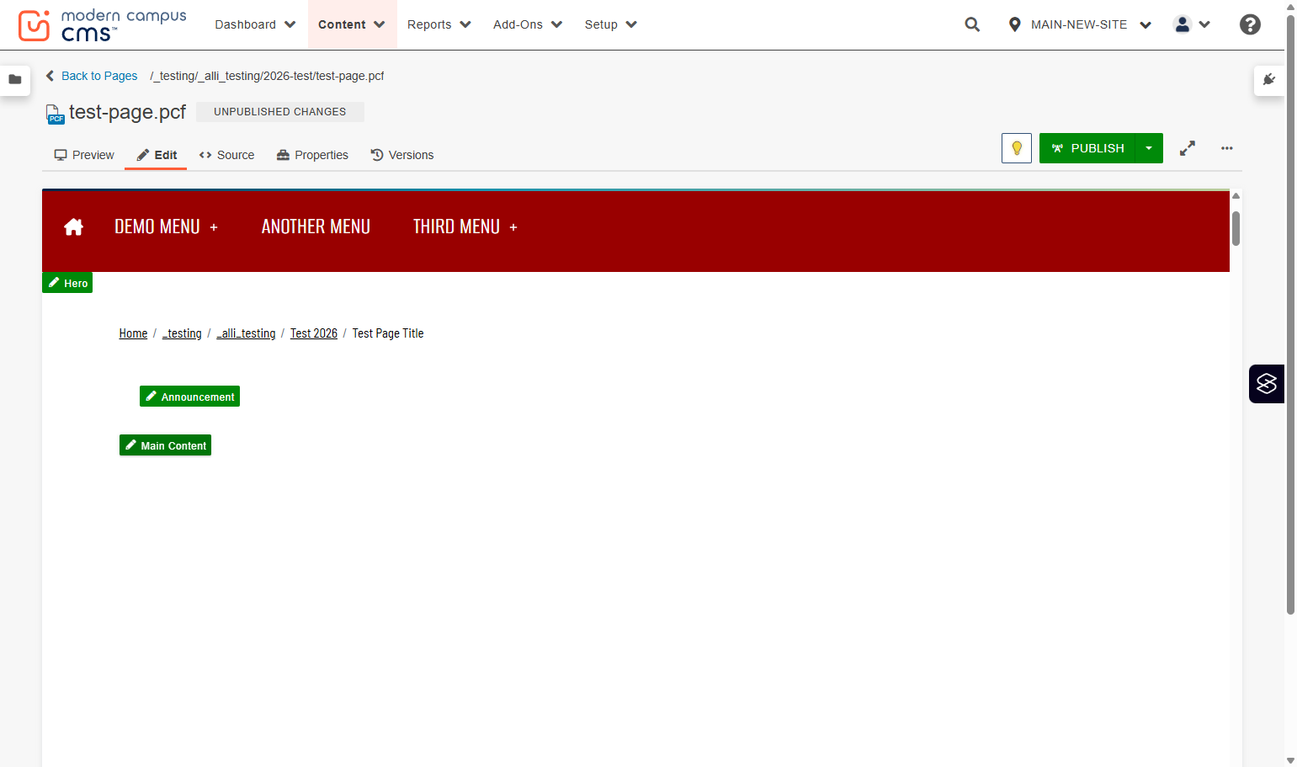Click the preview pane vertical scrollbar thumb

[x=1236, y=228]
